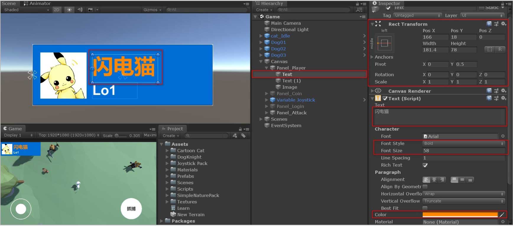Select the Hierarchy tab
Image resolution: width=513 pixels, height=226 pixels.
[269, 4]
